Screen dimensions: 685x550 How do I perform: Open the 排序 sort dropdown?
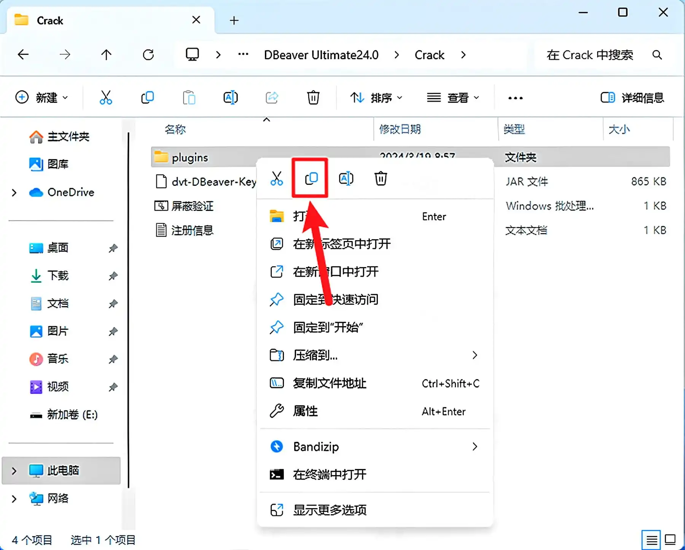[376, 98]
